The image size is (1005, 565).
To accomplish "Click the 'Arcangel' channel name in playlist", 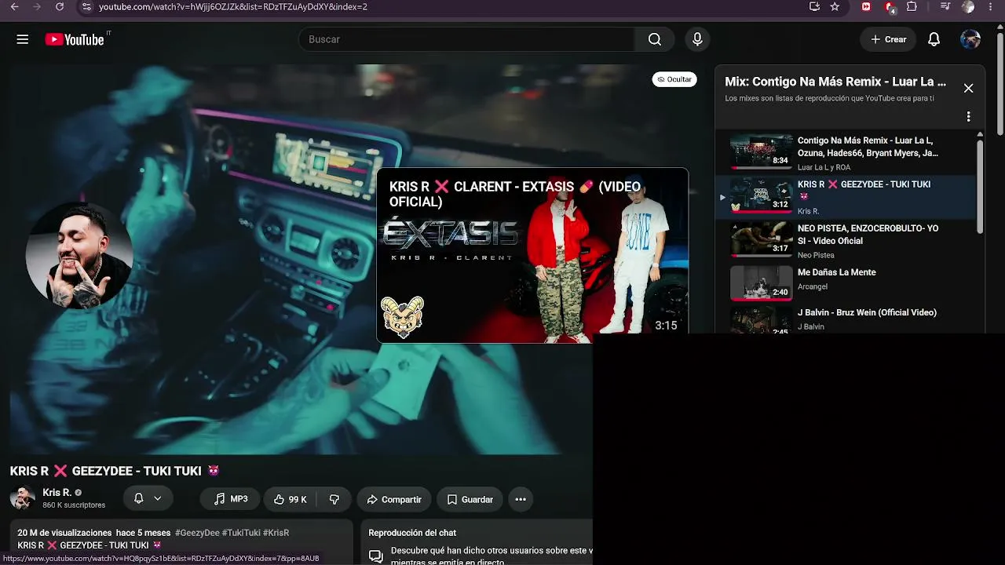I will 813,286.
